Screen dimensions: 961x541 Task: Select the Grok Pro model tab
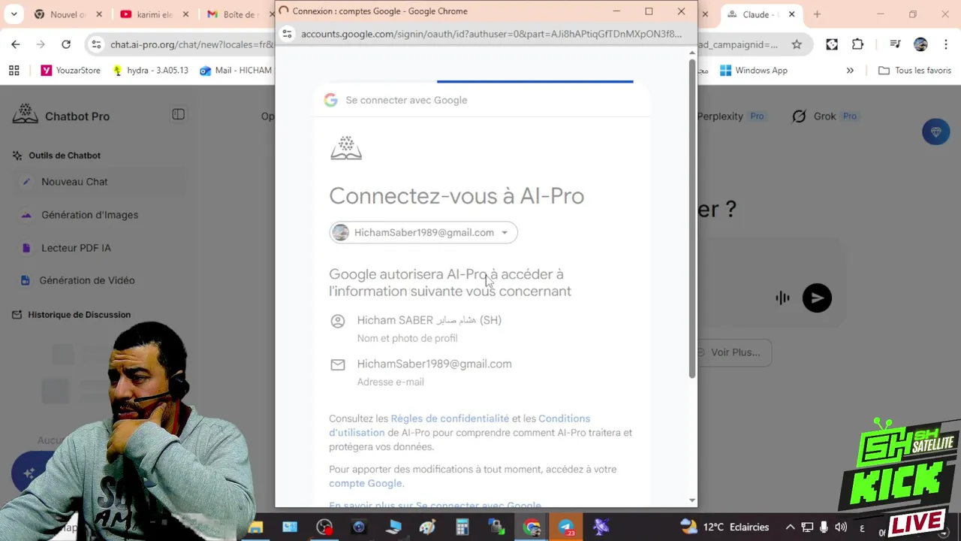coord(825,116)
